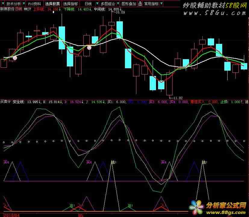This screenshot has height=217, width=249.
Task: Click the K: 15.814 value
Action: pyautogui.click(x=53, y=102)
